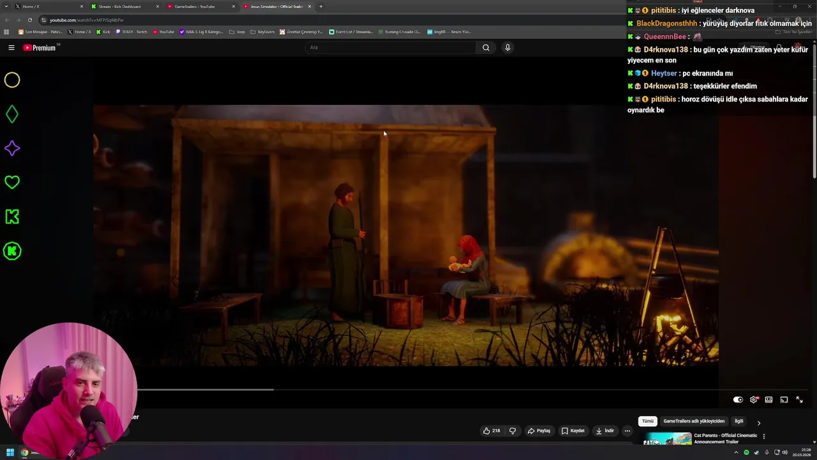The height and width of the screenshot is (460, 817).
Task: Go back in browser history
Action: click(x=6, y=20)
